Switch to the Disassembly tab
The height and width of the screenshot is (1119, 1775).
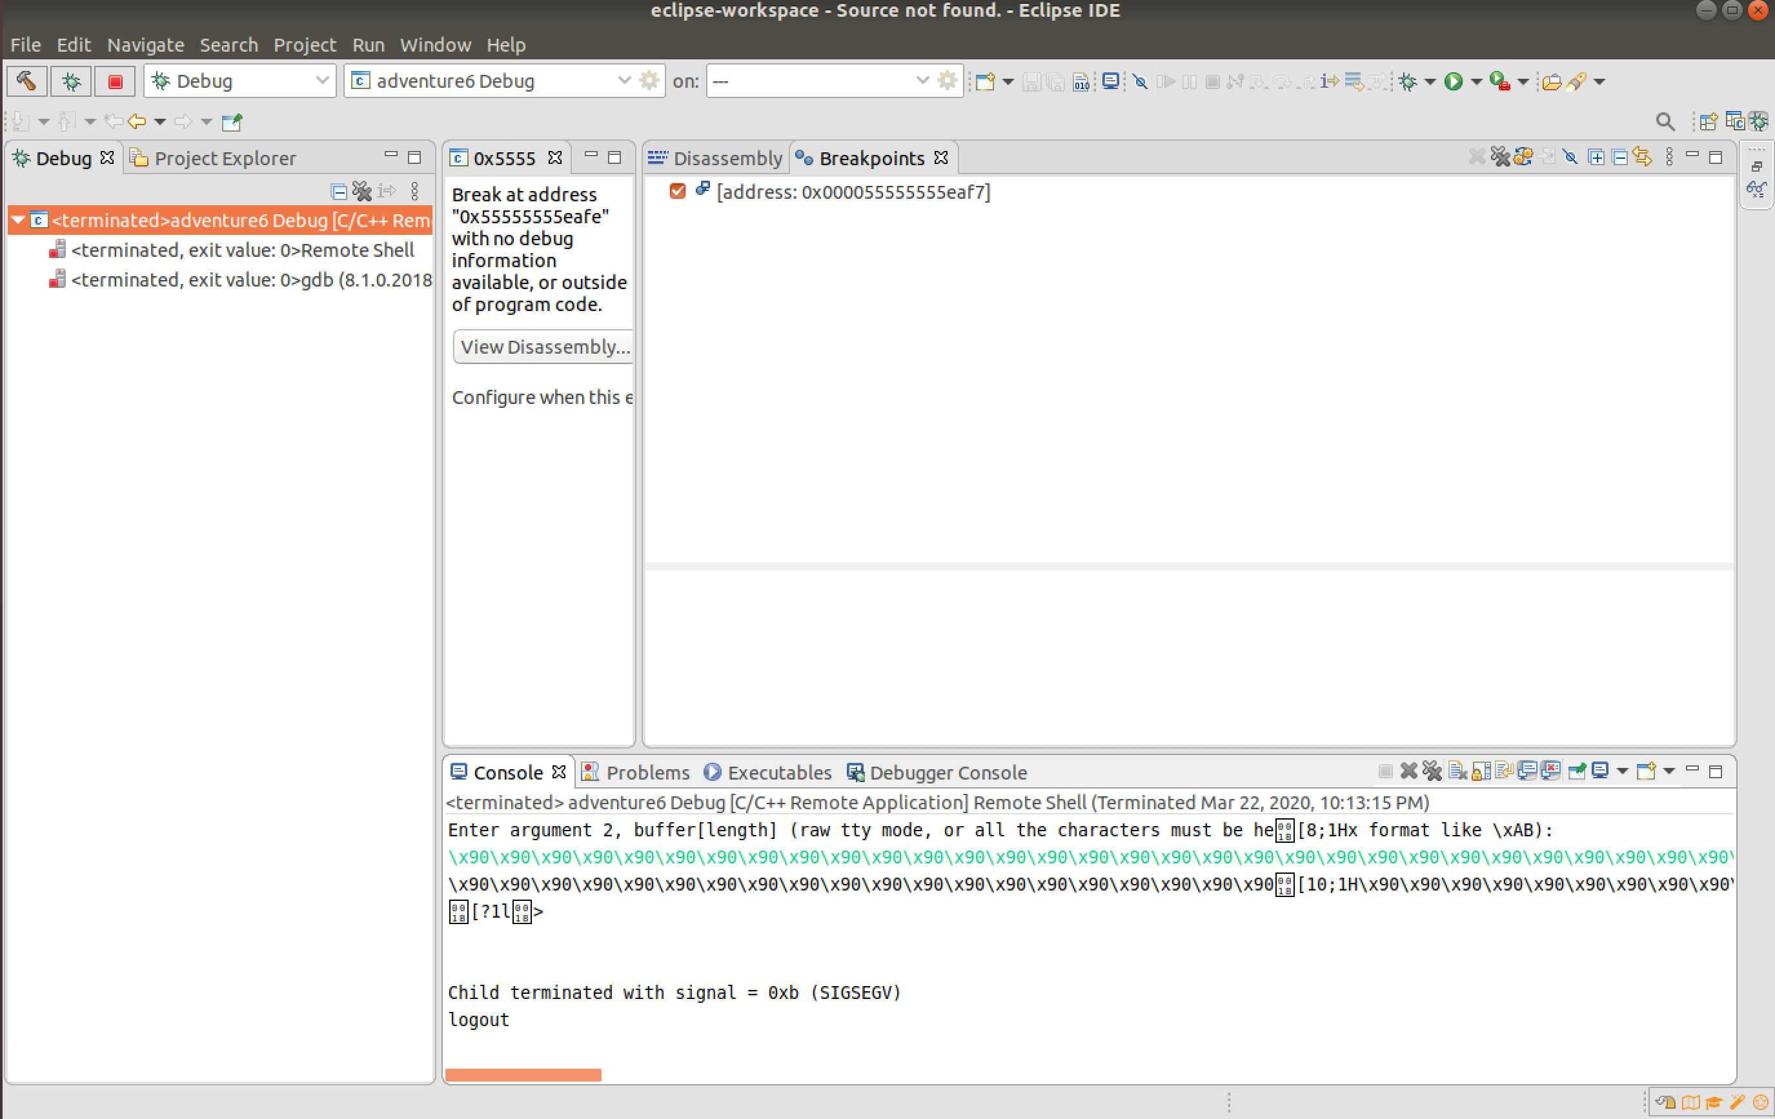tap(716, 159)
